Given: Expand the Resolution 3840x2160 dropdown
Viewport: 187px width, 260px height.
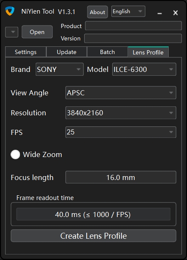Looking at the screenshot, I should point(121,113).
